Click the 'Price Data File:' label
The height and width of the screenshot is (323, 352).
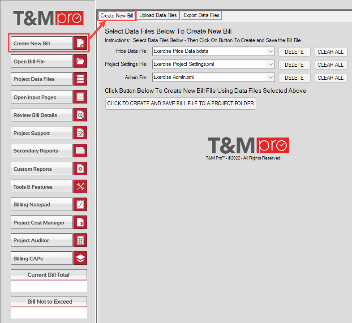(x=132, y=51)
